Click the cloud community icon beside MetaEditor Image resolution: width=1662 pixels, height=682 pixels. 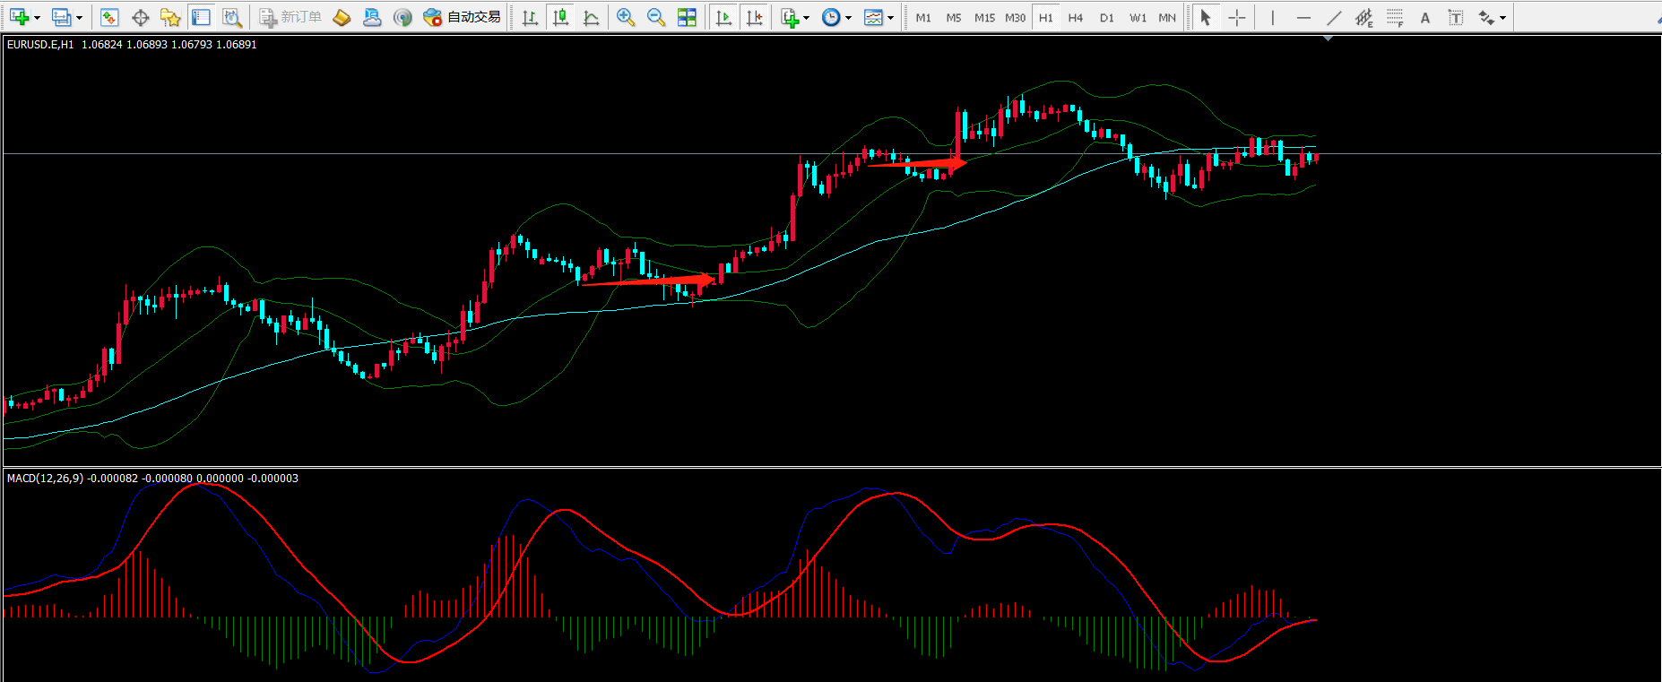(372, 17)
